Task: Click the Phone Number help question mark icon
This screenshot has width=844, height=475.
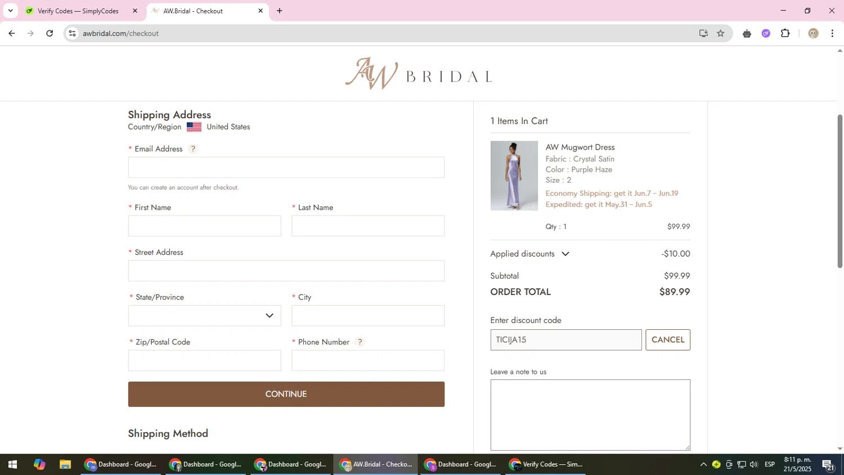Action: pyautogui.click(x=360, y=342)
